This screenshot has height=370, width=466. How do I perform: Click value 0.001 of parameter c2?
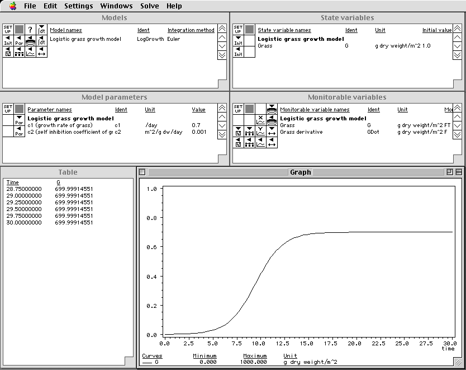tap(199, 132)
